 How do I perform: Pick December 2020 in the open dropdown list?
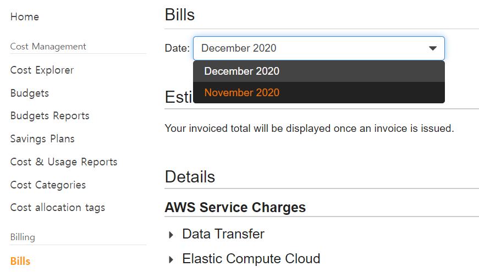[242, 71]
